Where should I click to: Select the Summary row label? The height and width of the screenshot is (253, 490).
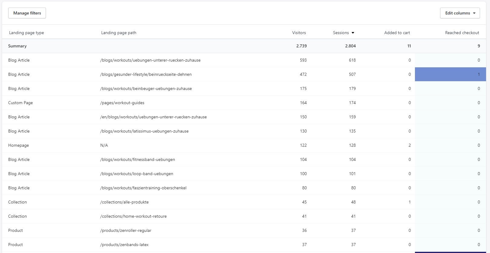17,46
